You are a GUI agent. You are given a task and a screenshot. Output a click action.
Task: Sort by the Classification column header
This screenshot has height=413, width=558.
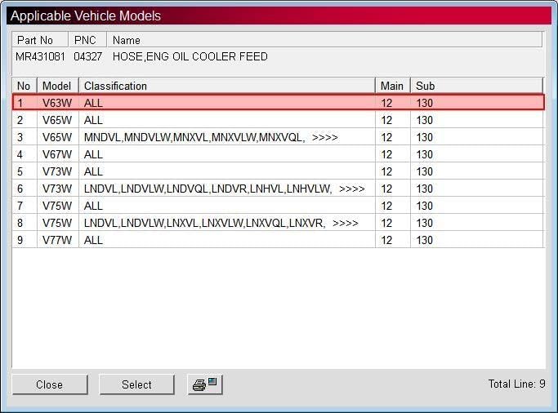tap(227, 86)
